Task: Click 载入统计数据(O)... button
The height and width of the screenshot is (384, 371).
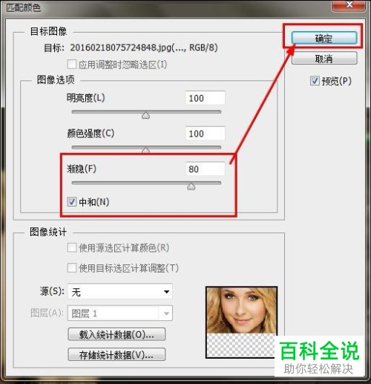Action: point(116,334)
